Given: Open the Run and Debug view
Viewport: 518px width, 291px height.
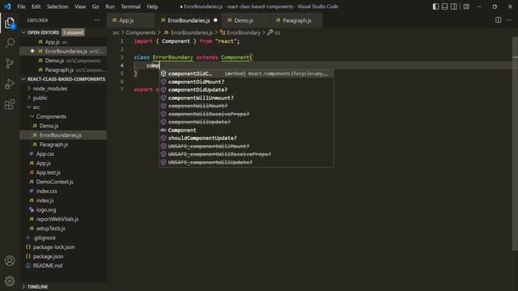Looking at the screenshot, I should click(10, 84).
